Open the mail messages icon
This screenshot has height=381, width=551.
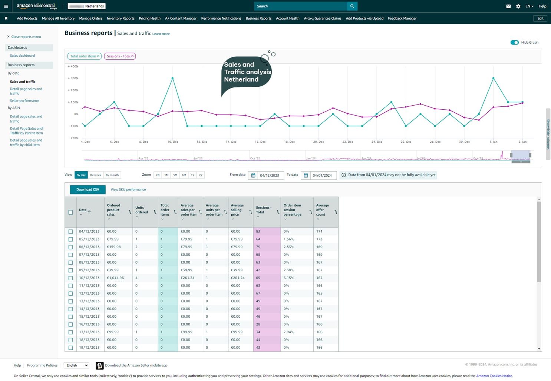coord(508,6)
